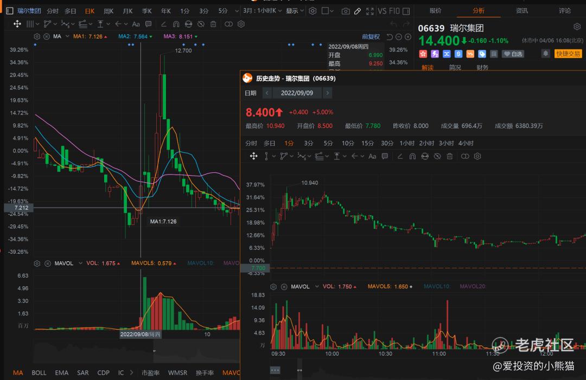This screenshot has height=380, width=586.
Task: Open MA indicator settings gear on main chart
Action: 37,36
